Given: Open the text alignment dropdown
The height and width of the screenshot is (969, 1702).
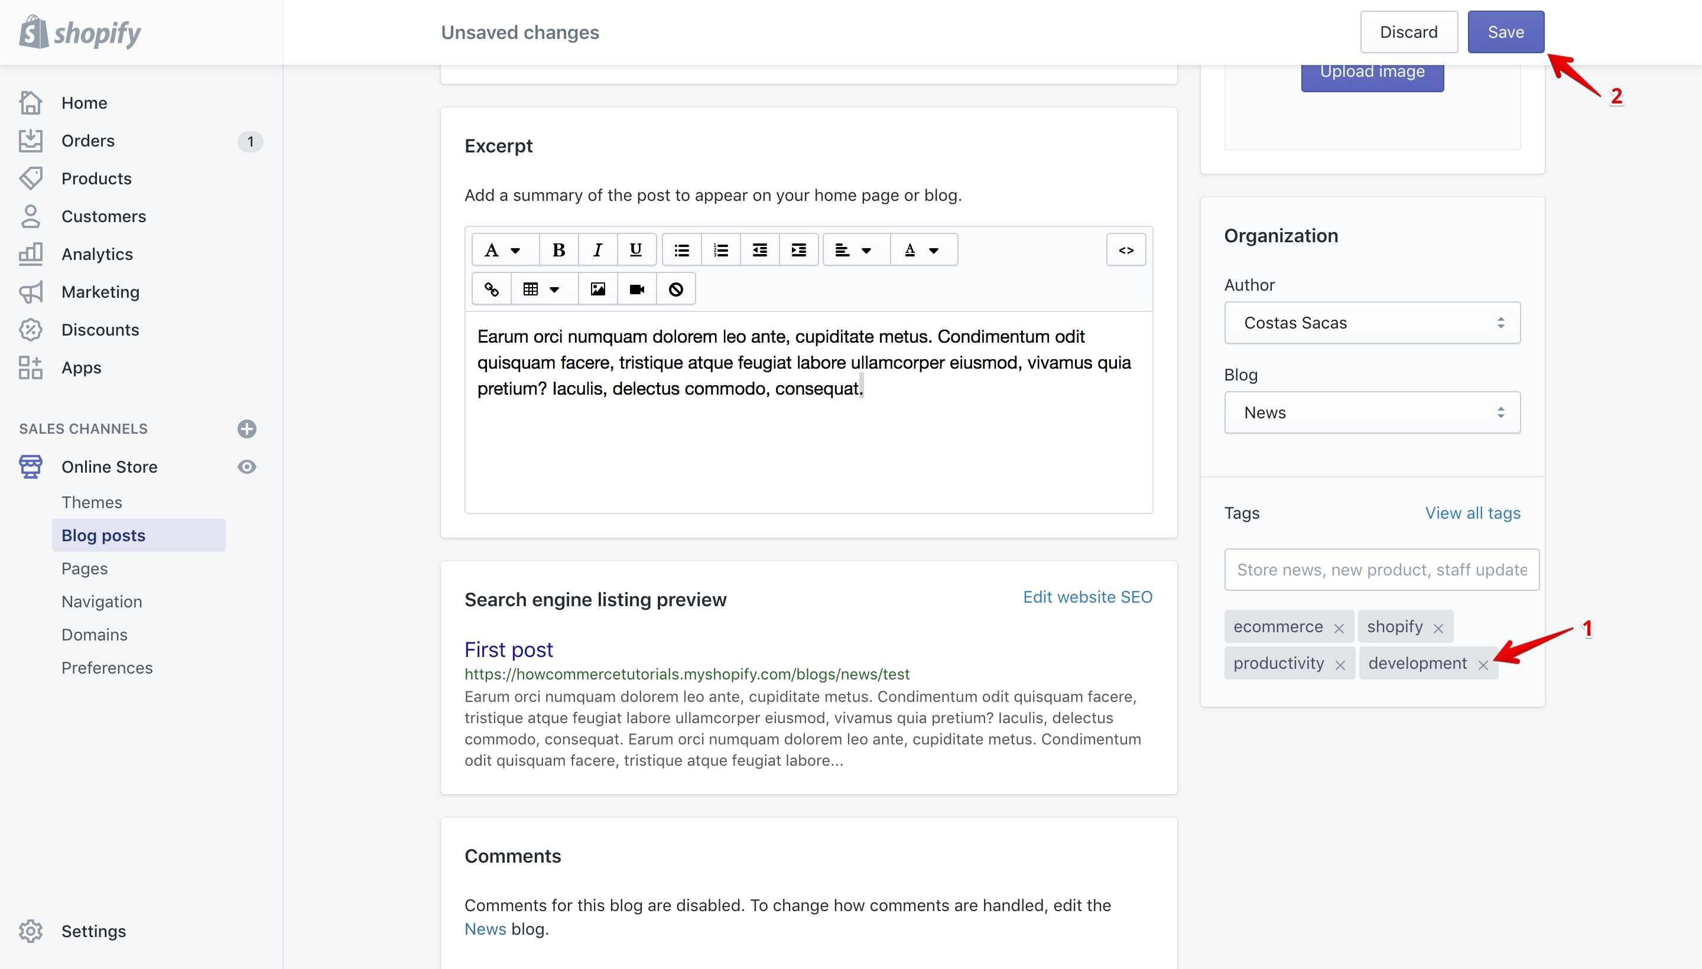Looking at the screenshot, I should tap(857, 249).
